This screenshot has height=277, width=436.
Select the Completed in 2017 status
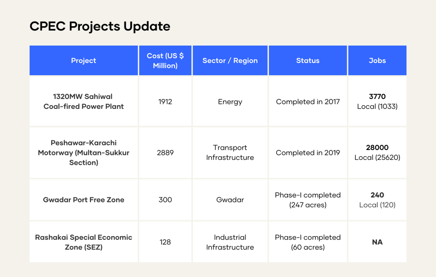click(308, 102)
